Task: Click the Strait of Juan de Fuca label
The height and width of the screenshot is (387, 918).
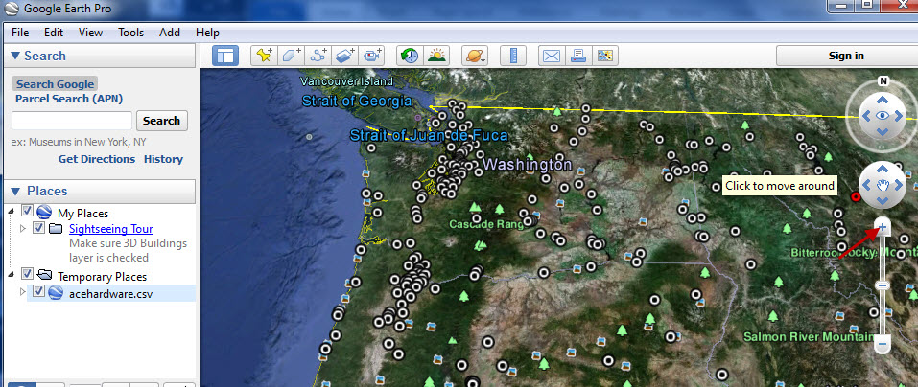Action: pyautogui.click(x=429, y=136)
